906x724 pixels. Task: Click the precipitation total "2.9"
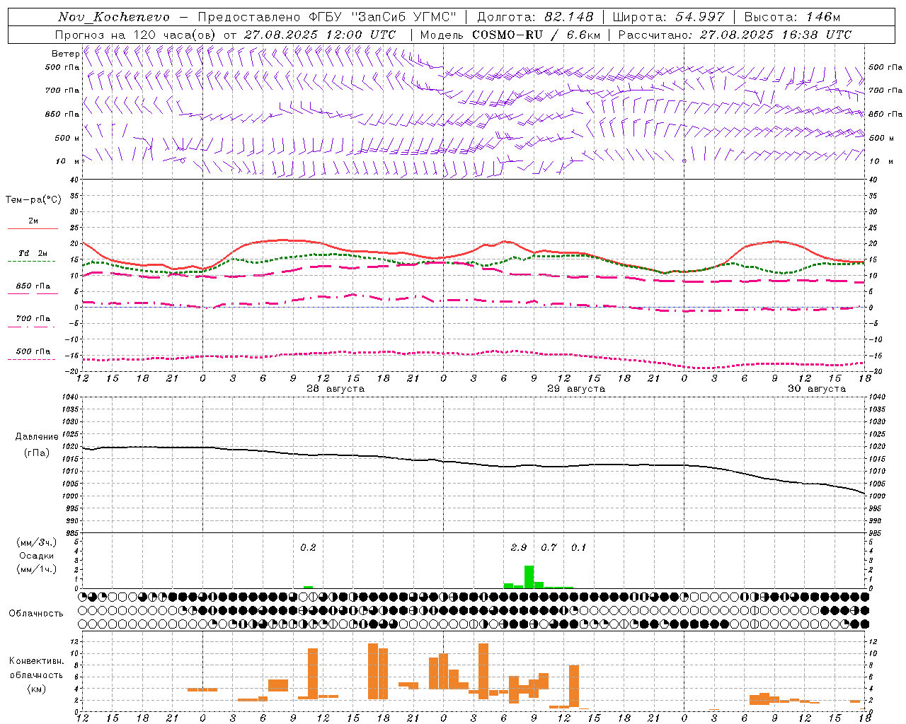519,547
